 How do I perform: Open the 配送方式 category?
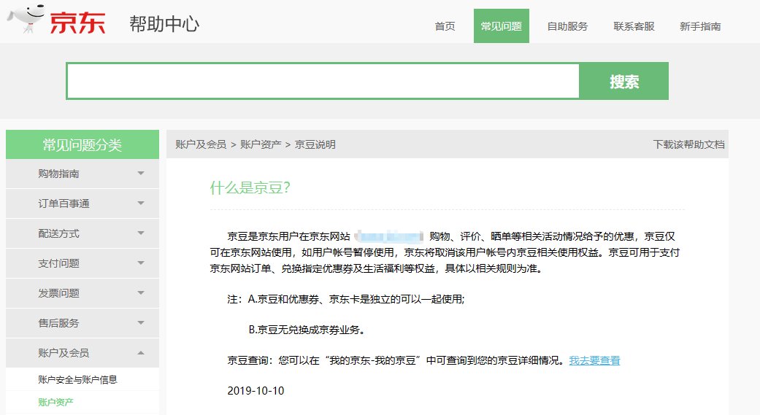pyautogui.click(x=58, y=233)
